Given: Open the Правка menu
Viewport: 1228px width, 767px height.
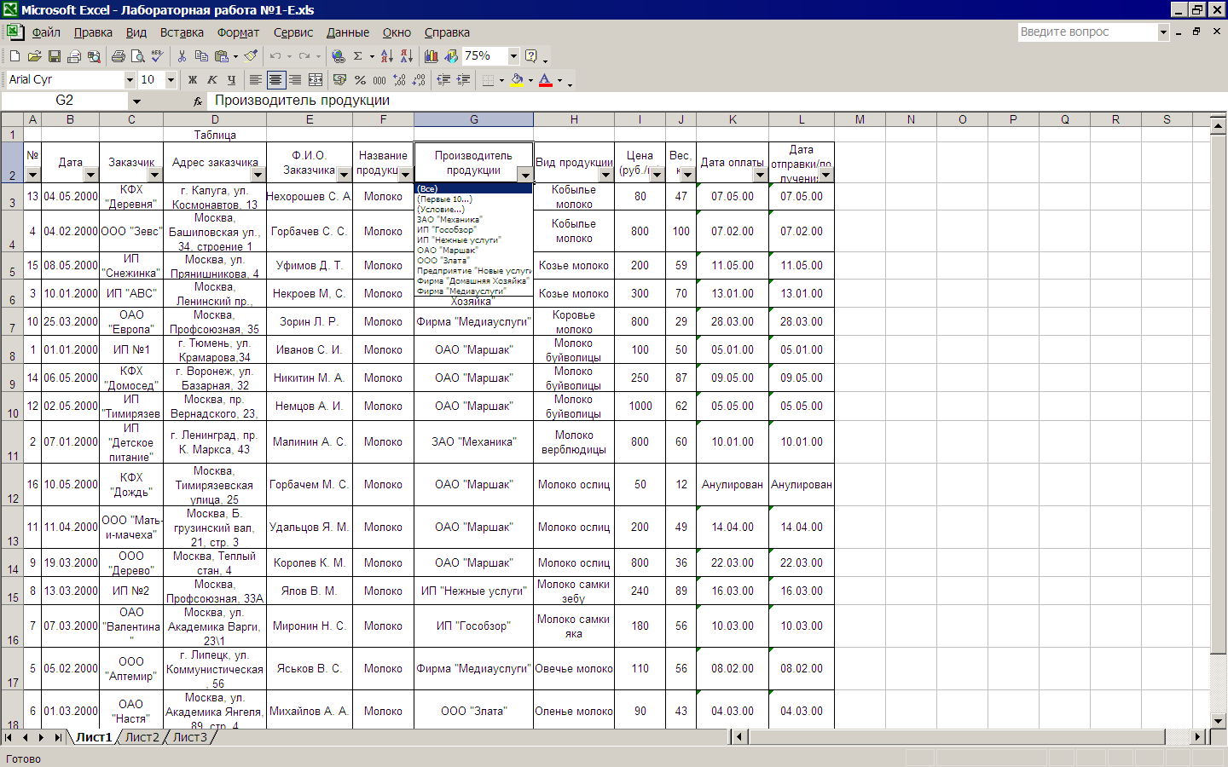Looking at the screenshot, I should tap(93, 32).
